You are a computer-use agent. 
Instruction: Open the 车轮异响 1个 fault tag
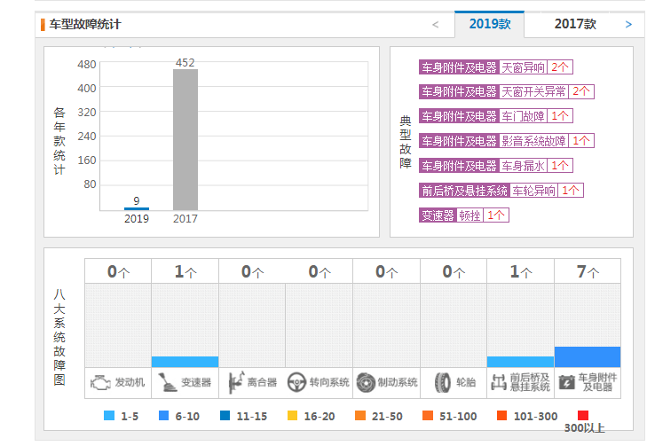point(501,191)
